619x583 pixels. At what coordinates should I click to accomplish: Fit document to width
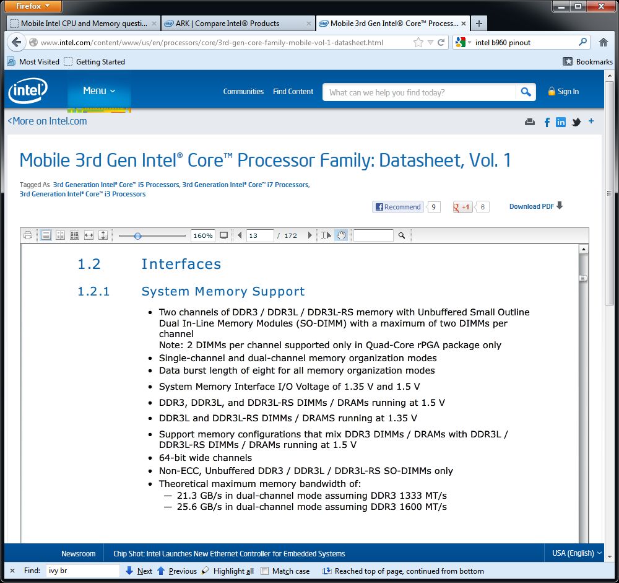pos(89,235)
